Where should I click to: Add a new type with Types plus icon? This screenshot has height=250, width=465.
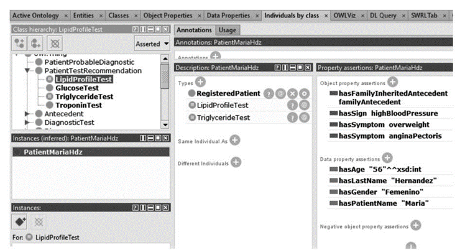(x=200, y=81)
